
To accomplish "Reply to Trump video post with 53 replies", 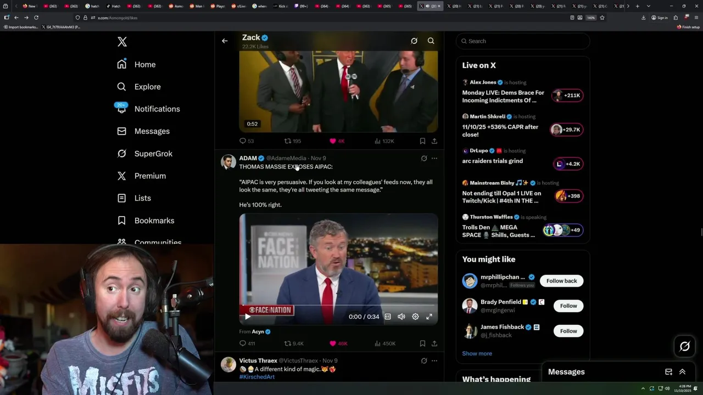I will pos(247,141).
